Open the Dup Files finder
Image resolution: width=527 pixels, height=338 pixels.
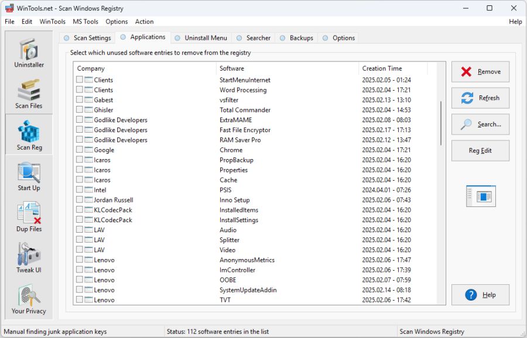[28, 216]
